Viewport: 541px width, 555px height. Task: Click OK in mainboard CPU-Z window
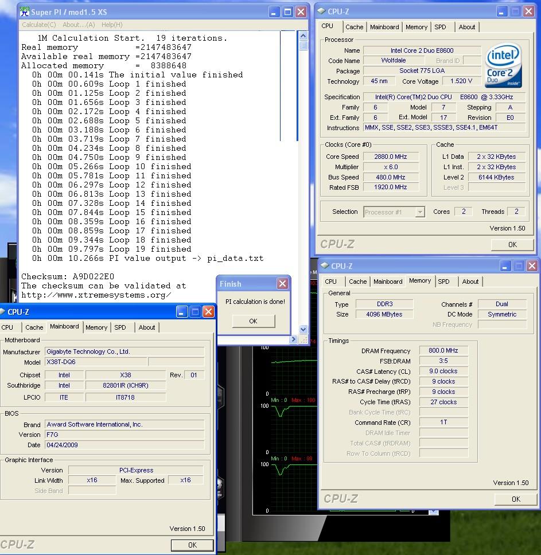[x=192, y=545]
